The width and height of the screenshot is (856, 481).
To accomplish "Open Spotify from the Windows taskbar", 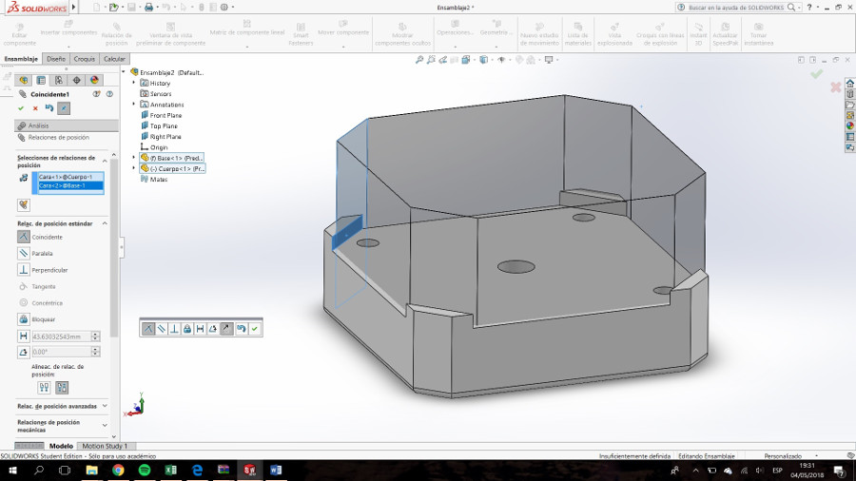I will tap(145, 471).
